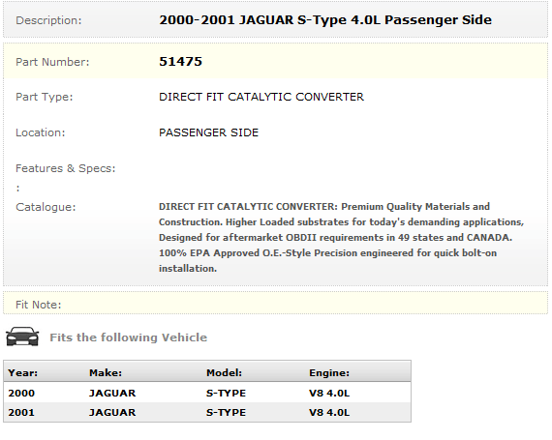Click the S-TYPE model cell in 2000 row
This screenshot has width=552, height=440.
(226, 393)
